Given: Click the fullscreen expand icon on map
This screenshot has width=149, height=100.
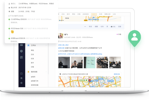Looking at the screenshot, I should click(118, 80).
